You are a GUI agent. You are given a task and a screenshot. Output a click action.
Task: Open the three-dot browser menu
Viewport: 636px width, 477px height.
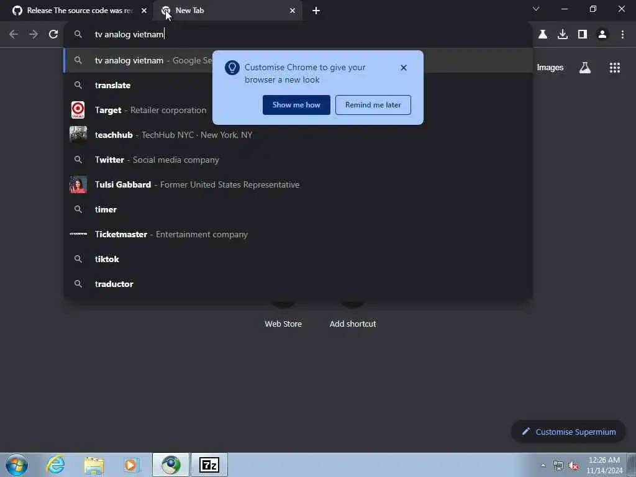tap(622, 35)
